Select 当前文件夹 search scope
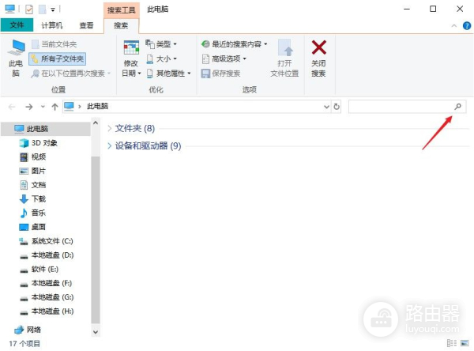474x351 pixels. [x=55, y=44]
